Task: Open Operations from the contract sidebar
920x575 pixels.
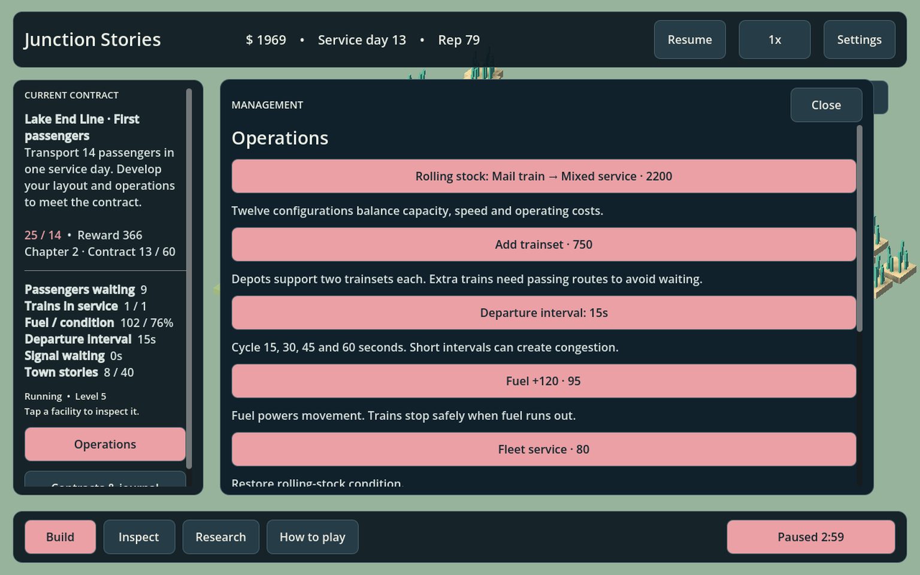Action: coord(105,444)
